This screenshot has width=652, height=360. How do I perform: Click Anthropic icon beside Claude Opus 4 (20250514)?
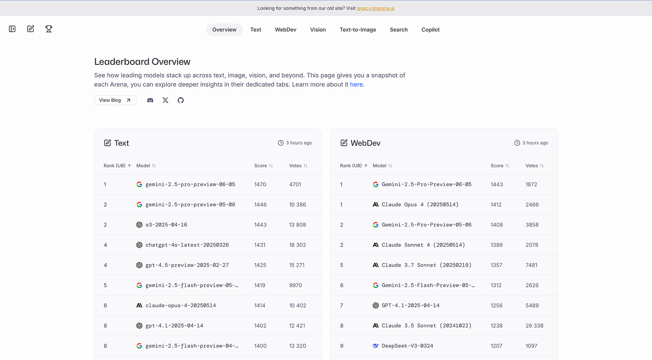(x=376, y=204)
